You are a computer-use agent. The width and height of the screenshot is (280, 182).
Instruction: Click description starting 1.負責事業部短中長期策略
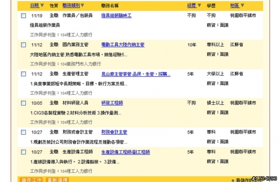tap(79, 84)
